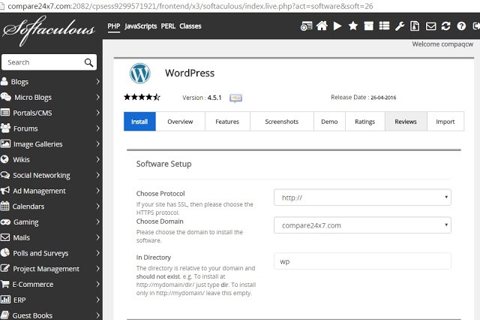Open settings via the wrench icon
This screenshot has width=480, height=320.
[400, 26]
